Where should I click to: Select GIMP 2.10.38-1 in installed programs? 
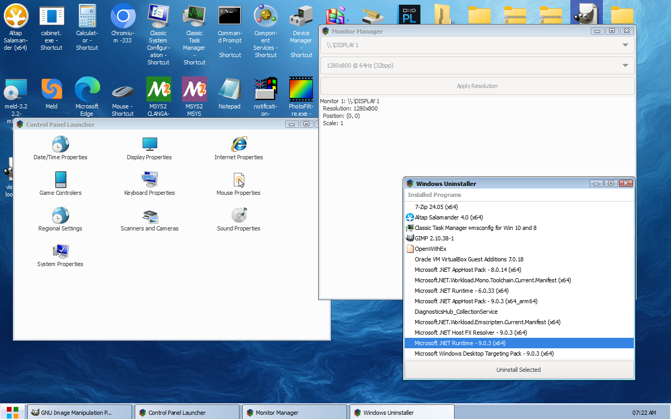coord(519,238)
